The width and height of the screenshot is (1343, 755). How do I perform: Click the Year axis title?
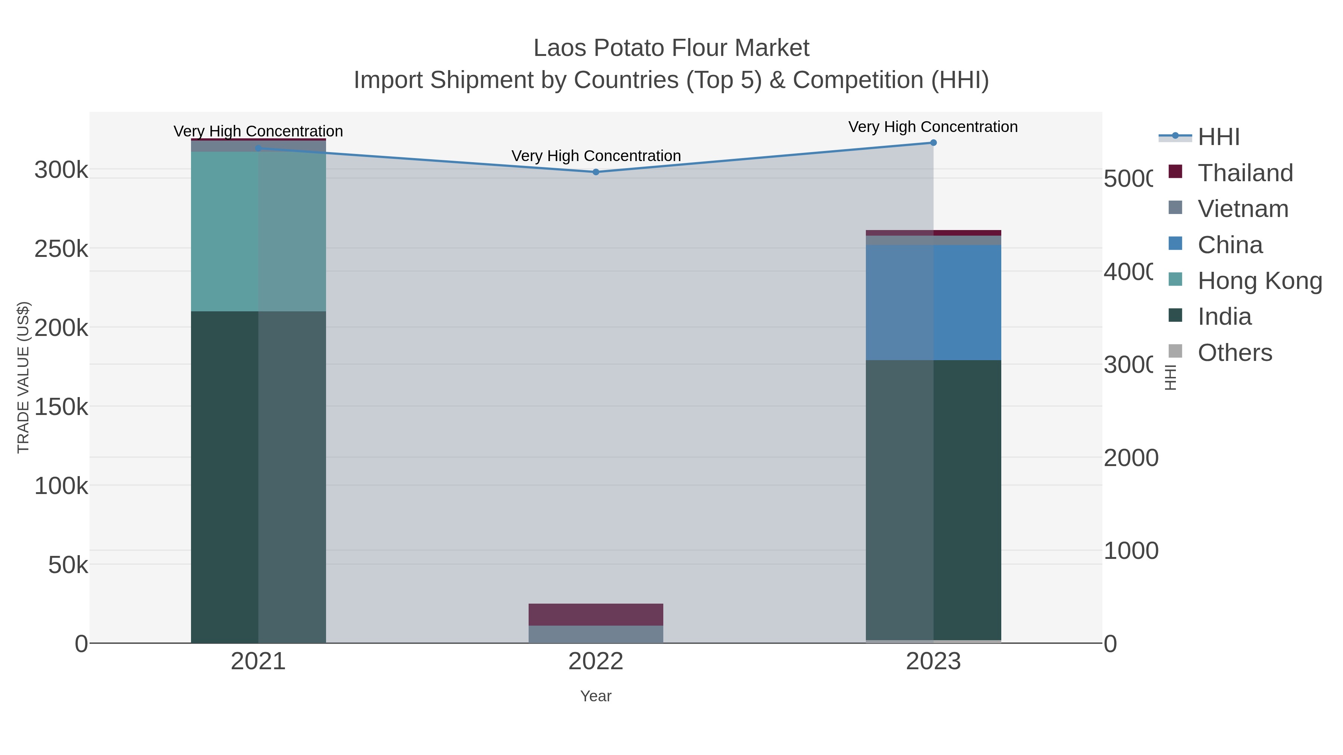click(596, 696)
